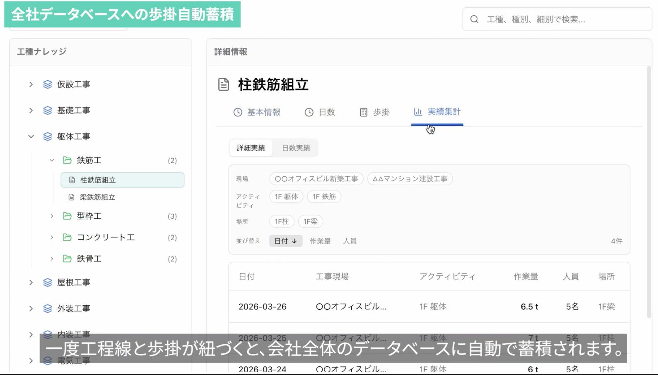Click the clock icon on 日数 tab
The width and height of the screenshot is (658, 375).
coord(309,112)
